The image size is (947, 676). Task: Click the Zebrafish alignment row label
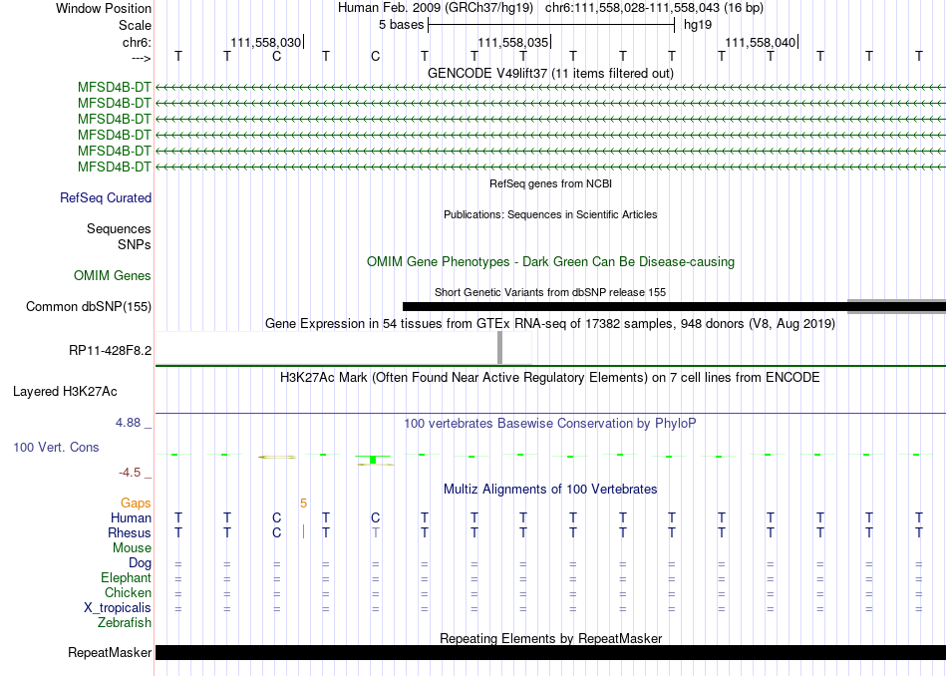(x=125, y=623)
